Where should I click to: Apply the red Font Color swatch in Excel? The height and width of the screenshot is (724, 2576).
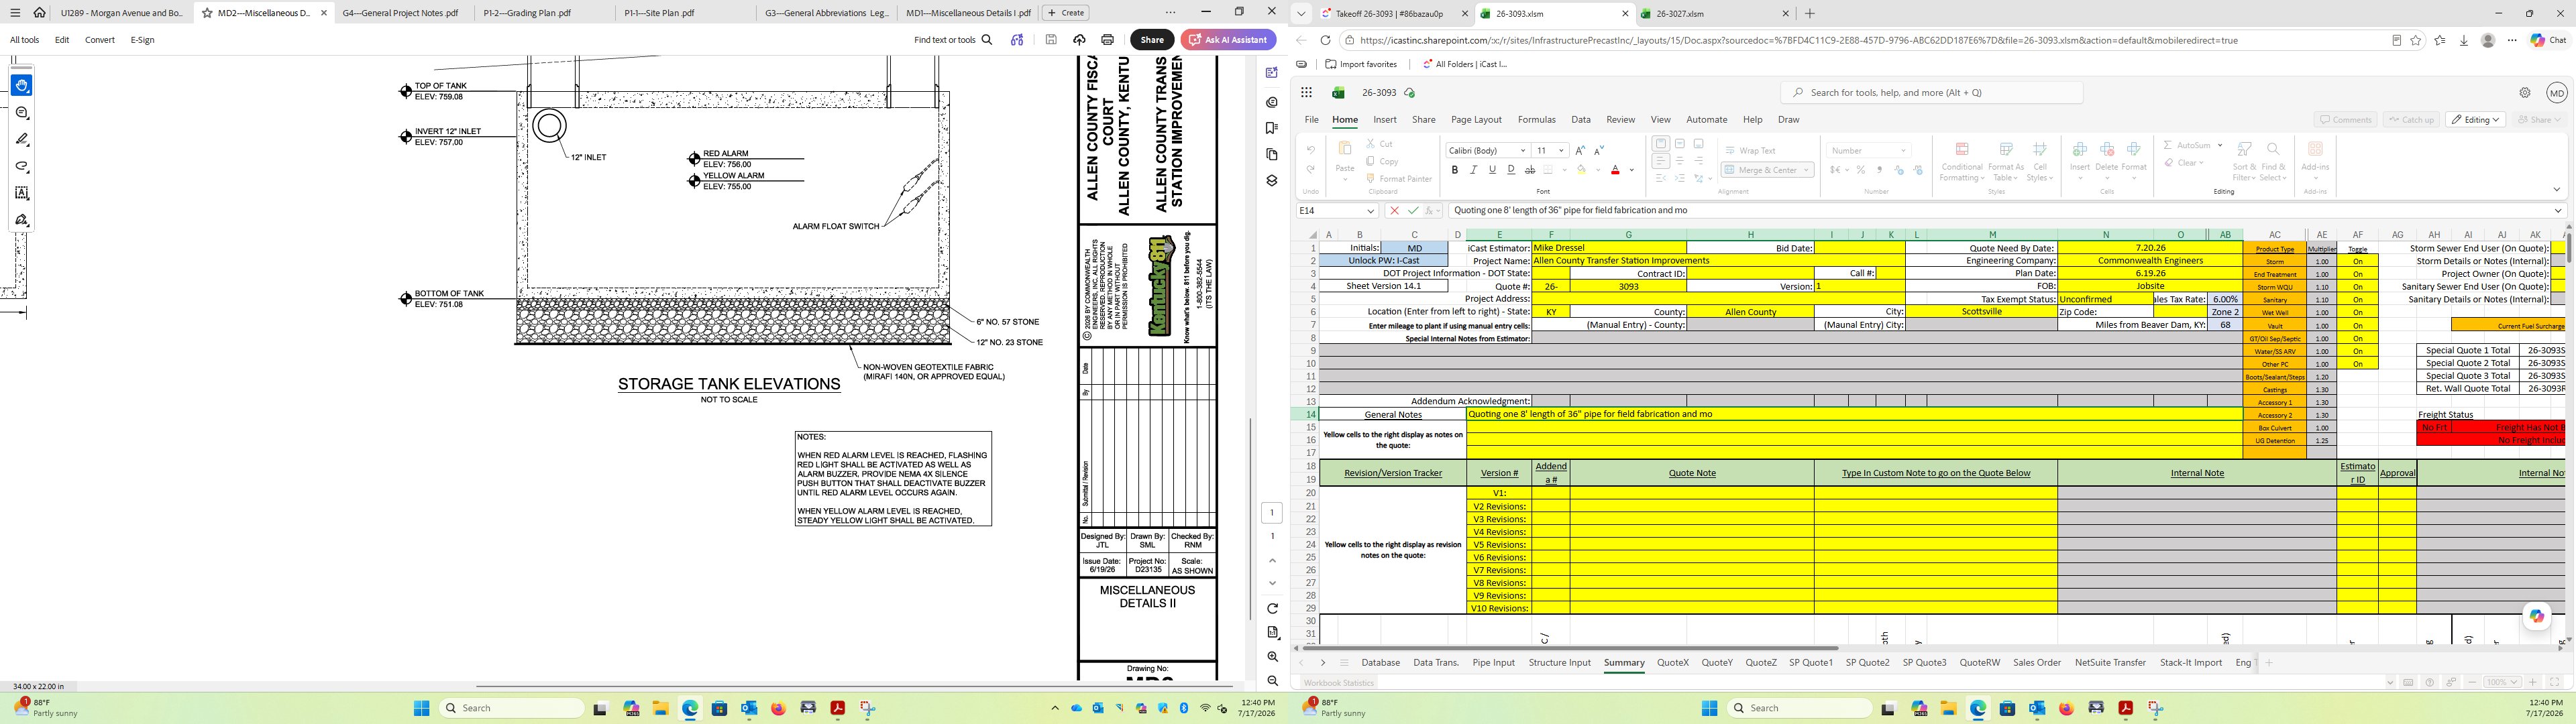[x=1615, y=170]
